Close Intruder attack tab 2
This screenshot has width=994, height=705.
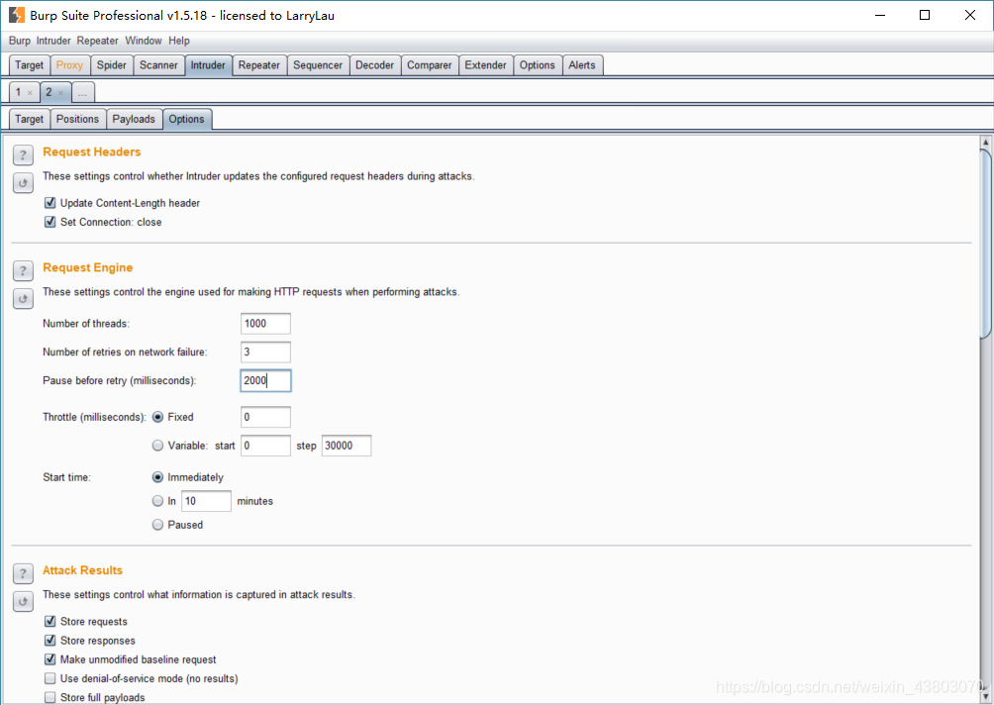[x=60, y=93]
